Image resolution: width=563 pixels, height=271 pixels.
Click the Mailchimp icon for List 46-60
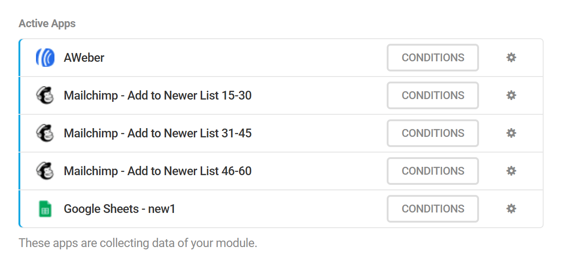coord(44,171)
